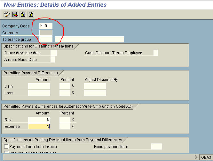Click the Cash Discount Terms Displayed field
The width and height of the screenshot is (213, 161).
coord(155,53)
